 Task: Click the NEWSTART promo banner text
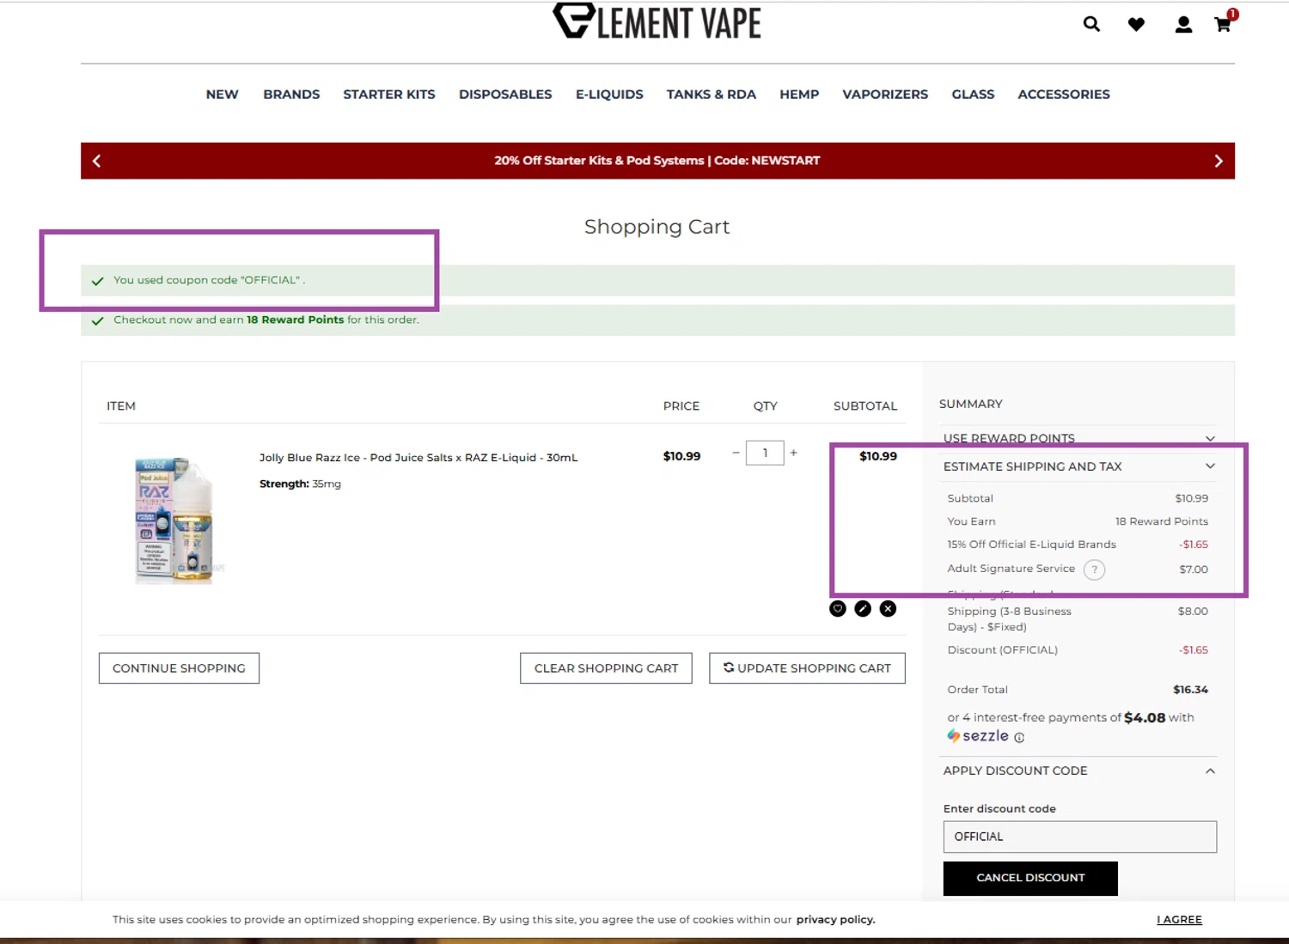pos(657,161)
